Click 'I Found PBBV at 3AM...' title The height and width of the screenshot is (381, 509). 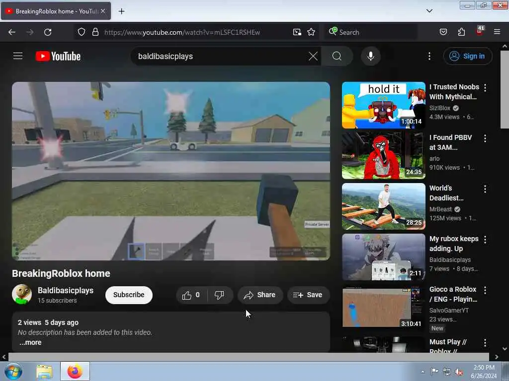pos(450,142)
